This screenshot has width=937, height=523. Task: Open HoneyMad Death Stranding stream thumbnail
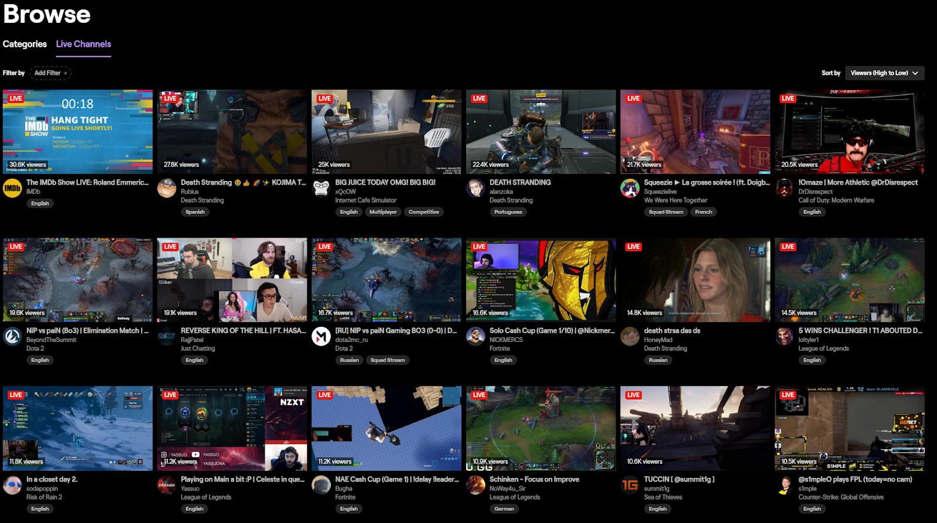tap(696, 280)
